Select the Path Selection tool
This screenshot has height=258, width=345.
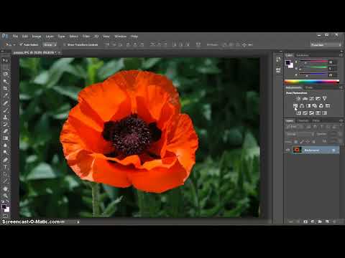click(5, 174)
